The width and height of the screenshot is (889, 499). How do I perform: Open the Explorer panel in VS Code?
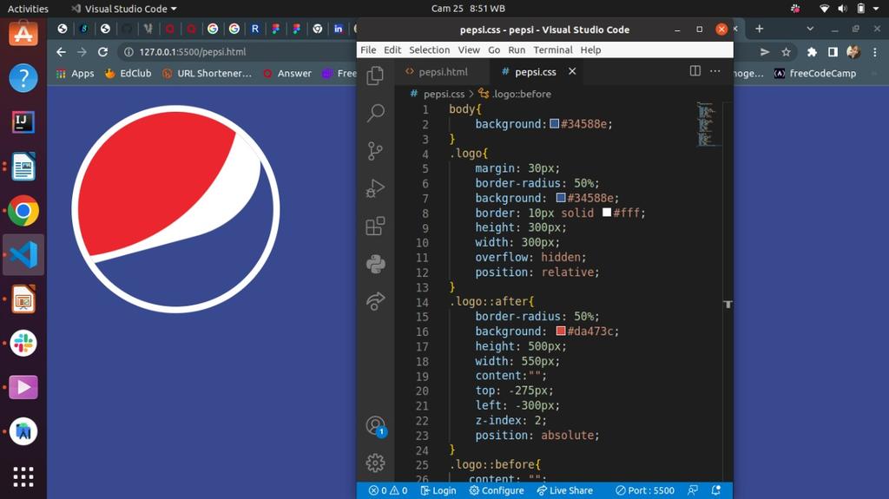[x=375, y=76]
